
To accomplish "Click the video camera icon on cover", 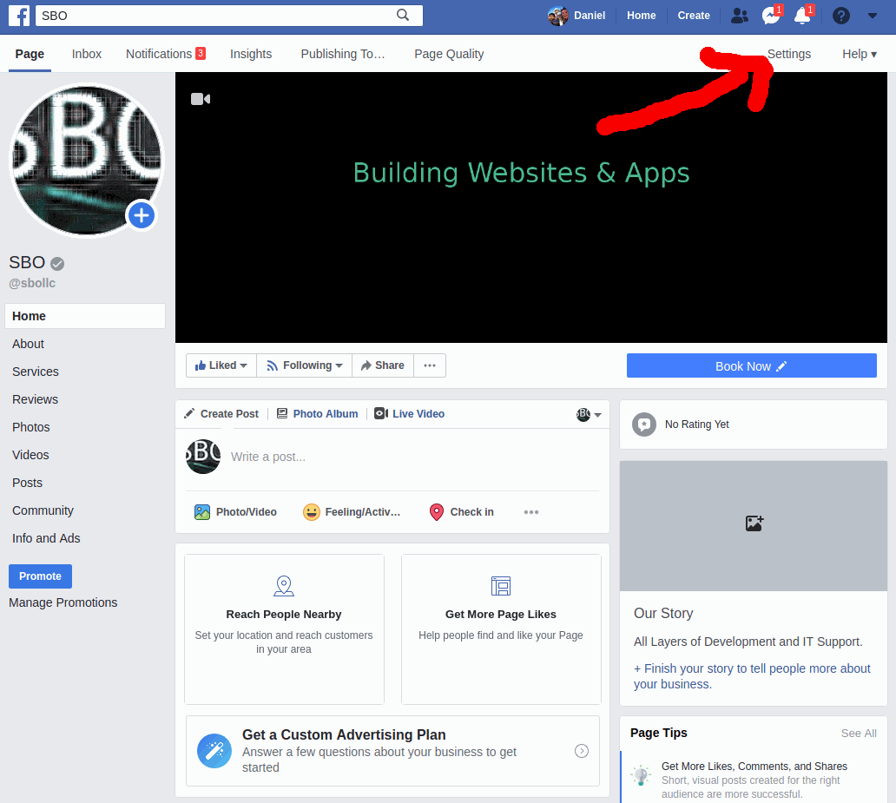I will [201, 99].
